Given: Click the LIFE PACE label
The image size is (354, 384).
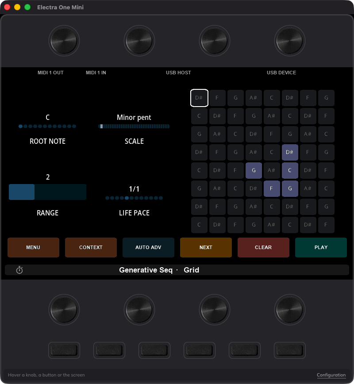Looking at the screenshot, I should point(134,213).
